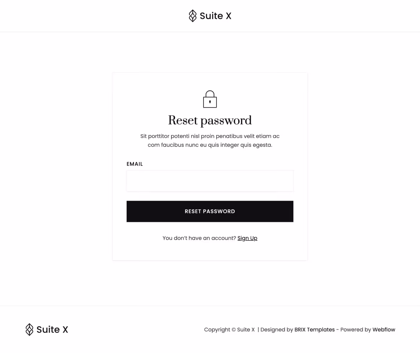Click the Reset password heading
Viewport: 420px width, 353px height.
pos(210,121)
